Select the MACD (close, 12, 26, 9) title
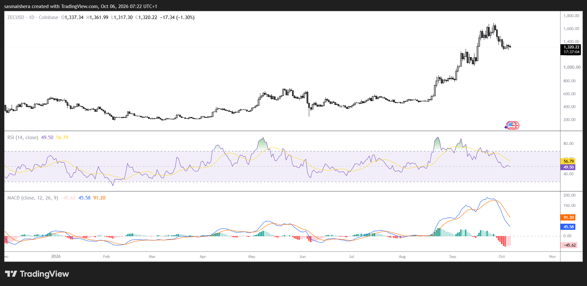The width and height of the screenshot is (587, 286). [33, 198]
